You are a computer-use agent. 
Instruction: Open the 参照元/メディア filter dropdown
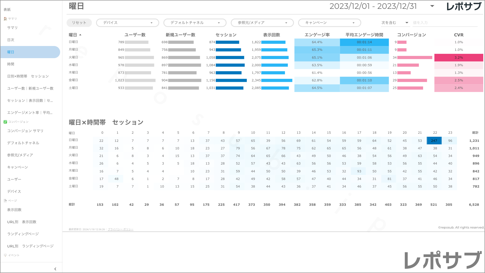[262, 23]
